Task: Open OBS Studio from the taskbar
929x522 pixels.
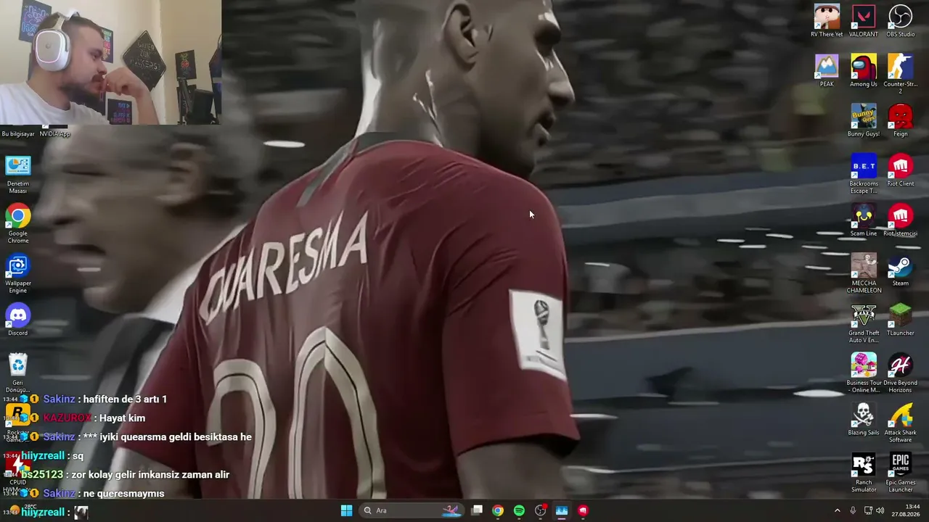Action: tap(540, 510)
